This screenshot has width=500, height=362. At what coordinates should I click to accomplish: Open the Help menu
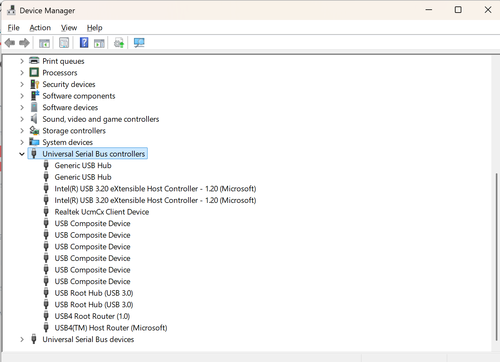pyautogui.click(x=95, y=28)
